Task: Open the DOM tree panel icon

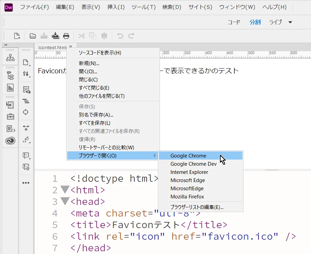Action: [10, 76]
